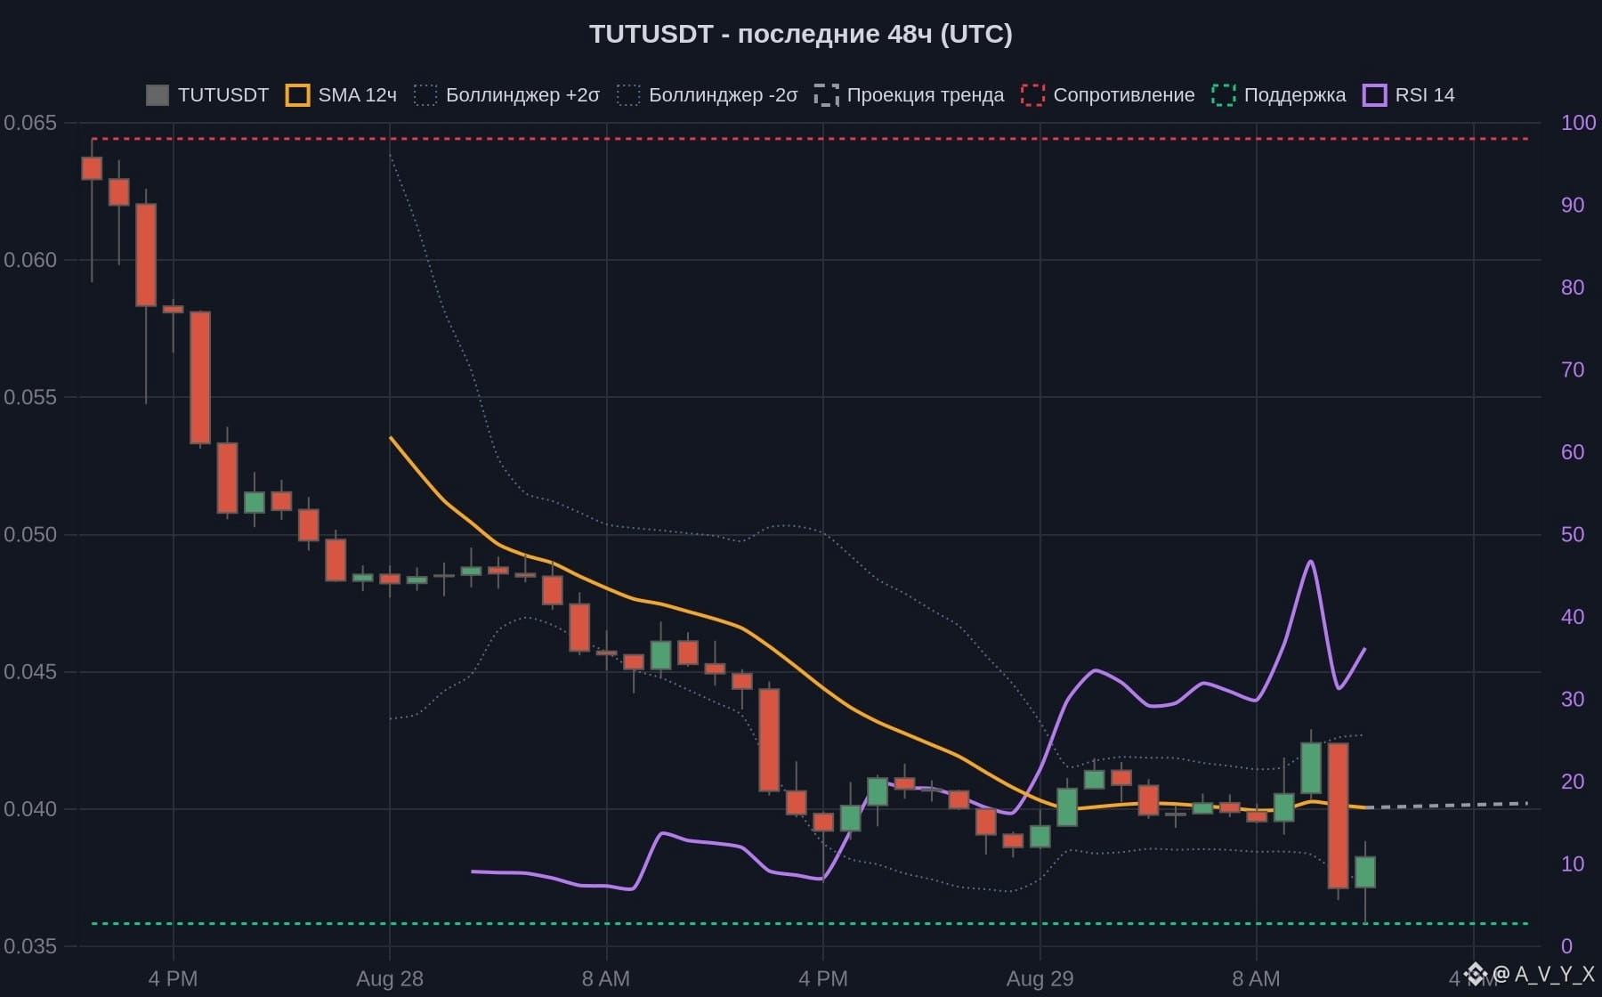Click the 0.060 price axis label

30,260
